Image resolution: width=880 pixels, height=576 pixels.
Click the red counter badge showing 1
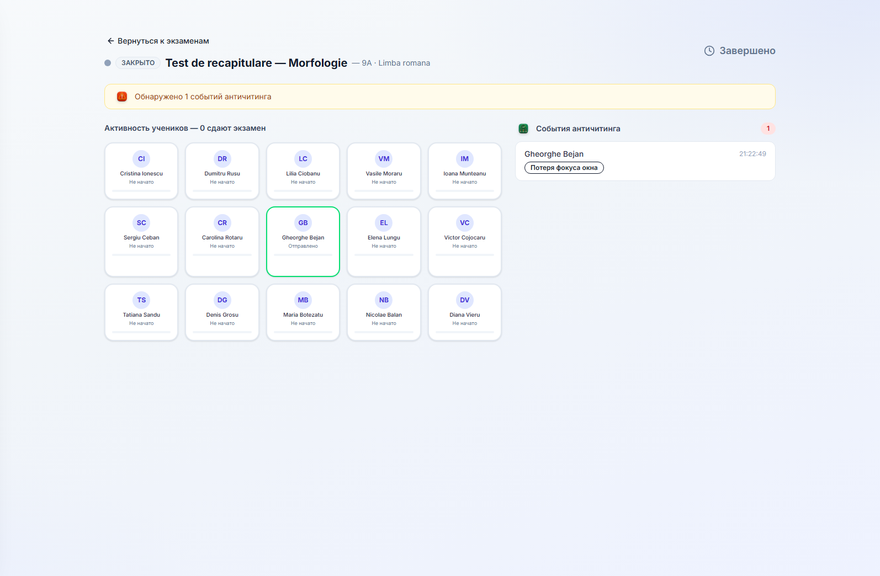(768, 129)
